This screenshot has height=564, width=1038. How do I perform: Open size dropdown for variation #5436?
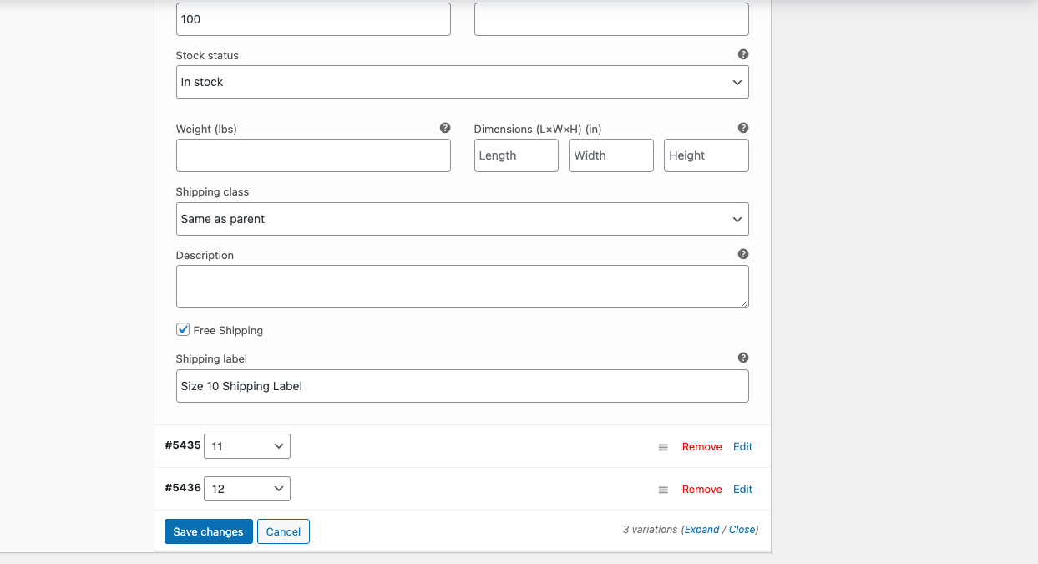tap(247, 489)
